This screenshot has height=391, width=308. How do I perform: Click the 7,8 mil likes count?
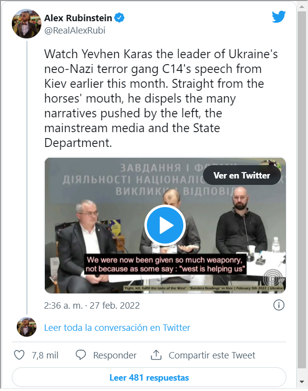click(x=45, y=355)
